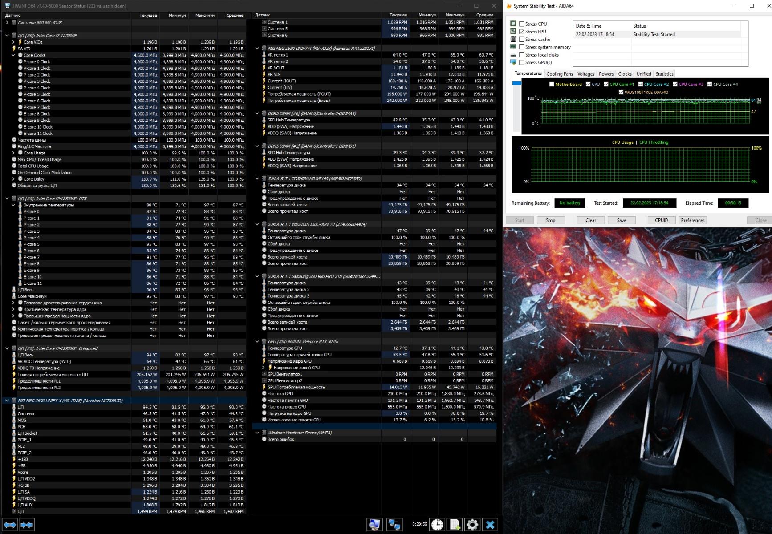The height and width of the screenshot is (534, 772).
Task: Close sensors with the blue X icon
Action: point(490,525)
